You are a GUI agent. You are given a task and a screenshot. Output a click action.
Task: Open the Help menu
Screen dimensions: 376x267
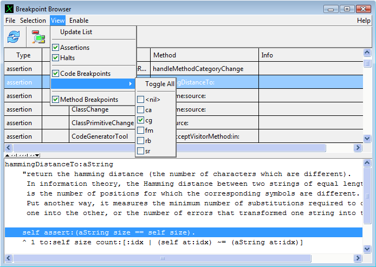coord(364,21)
